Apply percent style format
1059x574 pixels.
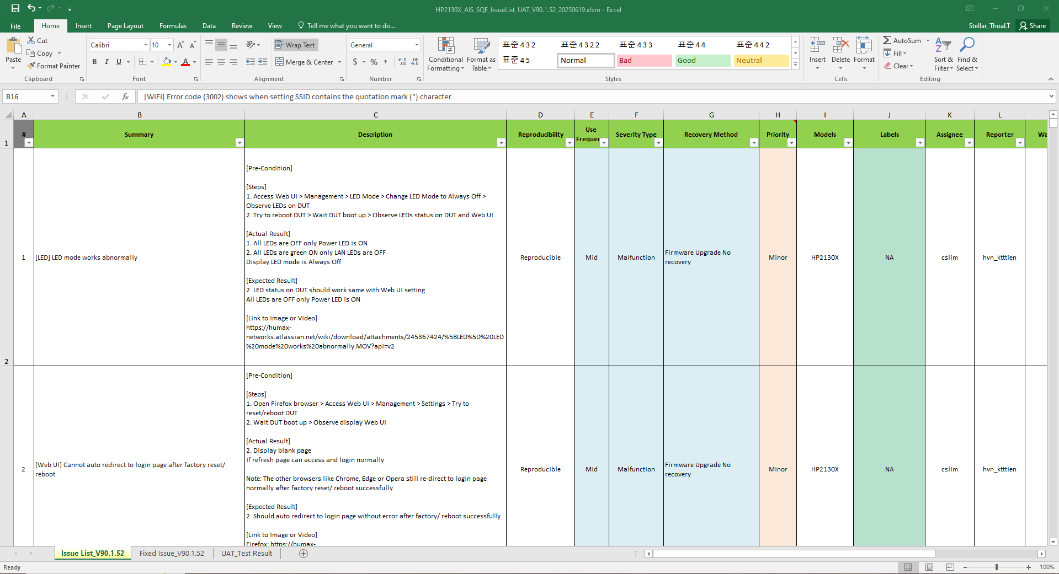click(x=374, y=62)
